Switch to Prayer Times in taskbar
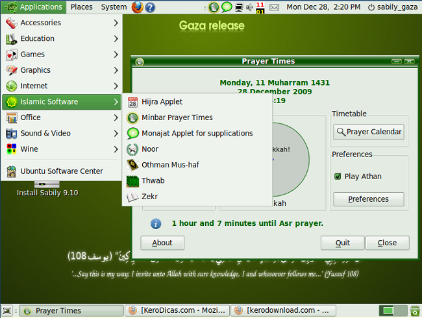The height and width of the screenshot is (318, 422). pyautogui.click(x=71, y=311)
